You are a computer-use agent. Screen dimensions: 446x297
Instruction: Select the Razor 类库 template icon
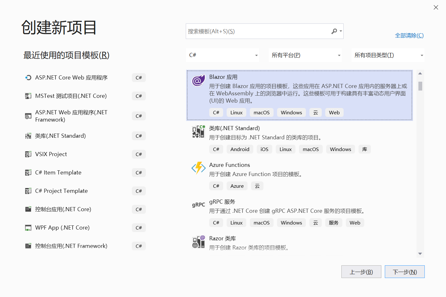(x=198, y=242)
